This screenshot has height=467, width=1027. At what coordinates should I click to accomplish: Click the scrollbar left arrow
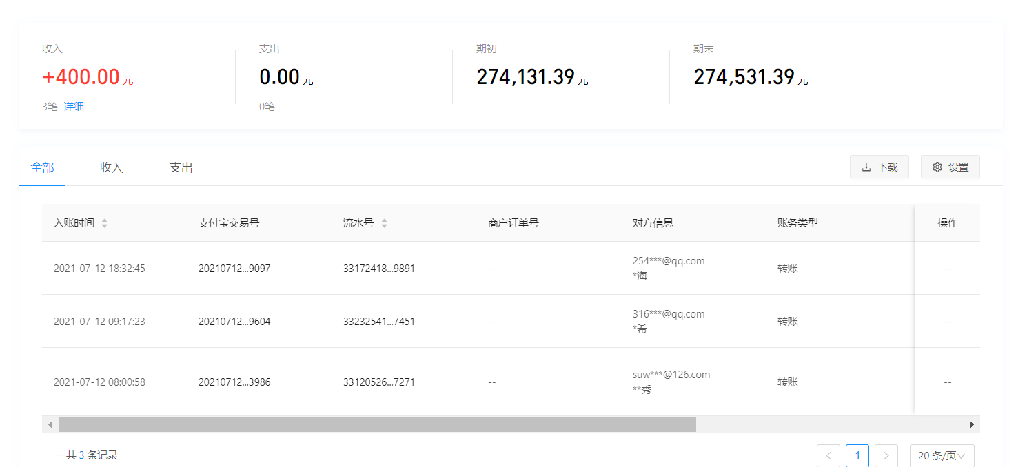(50, 424)
